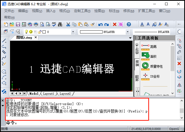The image size is (185, 132).
Task: Click the 命令 command input line
Action: [95, 123]
